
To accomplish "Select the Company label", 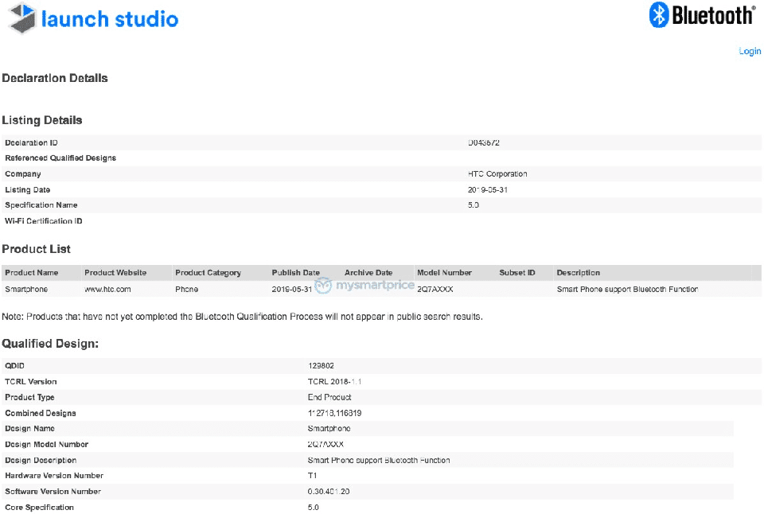I will click(23, 174).
